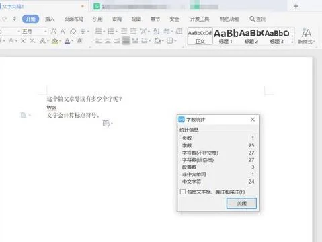Add a character border

79,41
